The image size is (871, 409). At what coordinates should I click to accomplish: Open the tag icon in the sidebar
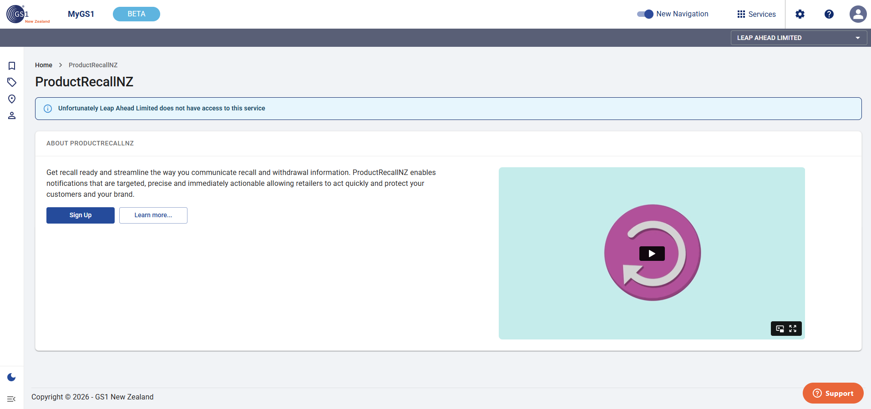(12, 82)
